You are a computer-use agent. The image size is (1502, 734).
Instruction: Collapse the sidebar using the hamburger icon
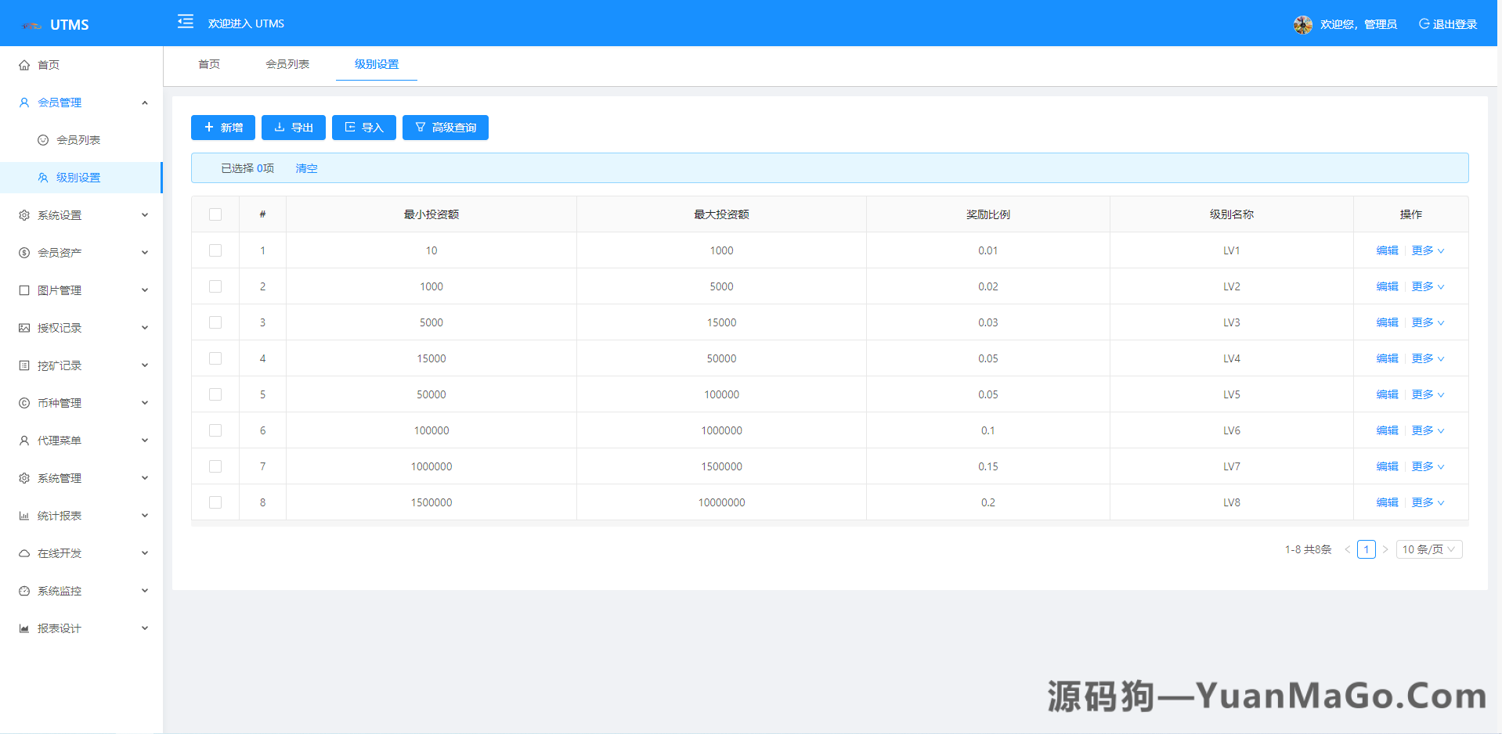(x=185, y=23)
